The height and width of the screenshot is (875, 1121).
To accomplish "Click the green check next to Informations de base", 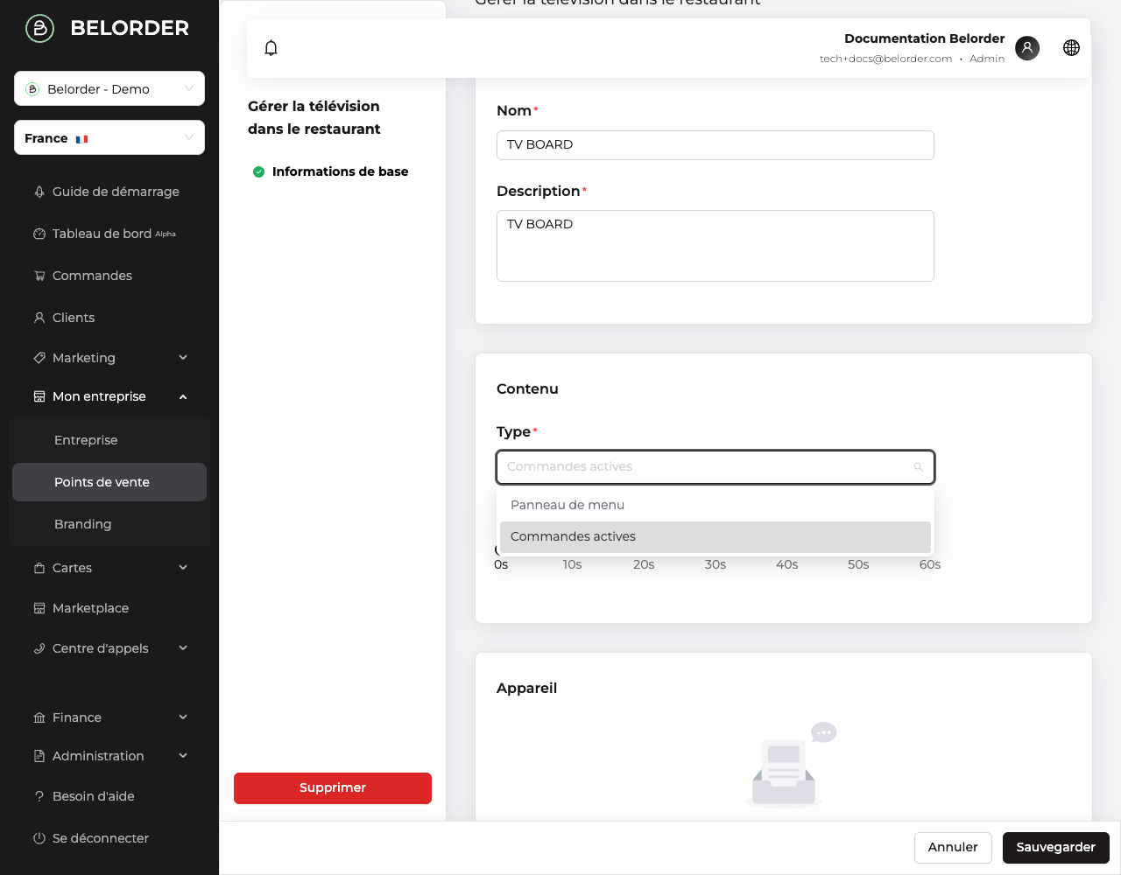I will (x=258, y=171).
